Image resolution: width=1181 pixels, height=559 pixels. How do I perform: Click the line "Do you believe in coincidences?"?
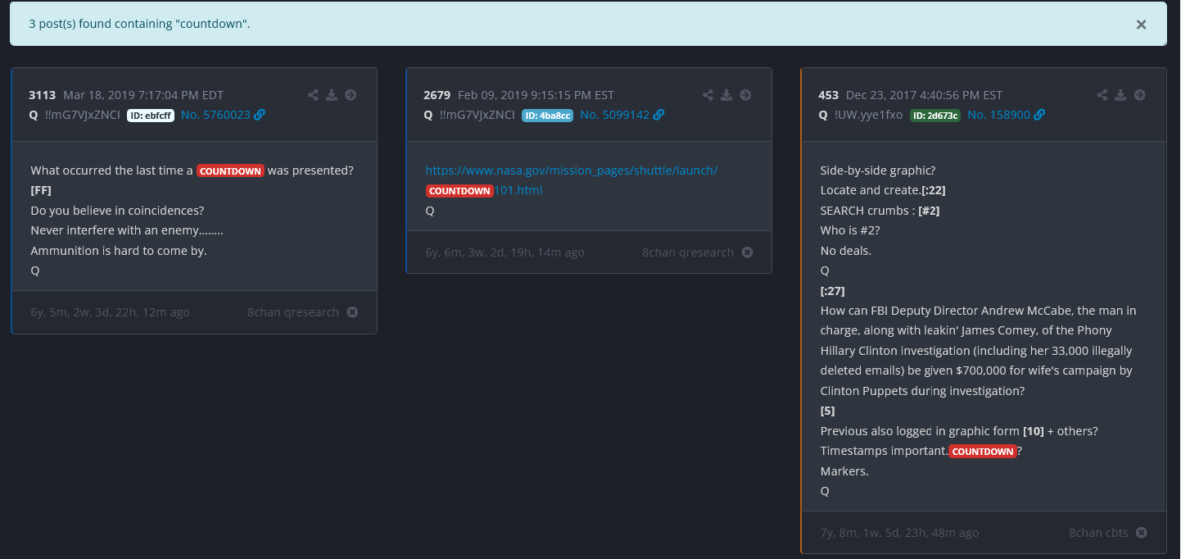[x=117, y=211]
